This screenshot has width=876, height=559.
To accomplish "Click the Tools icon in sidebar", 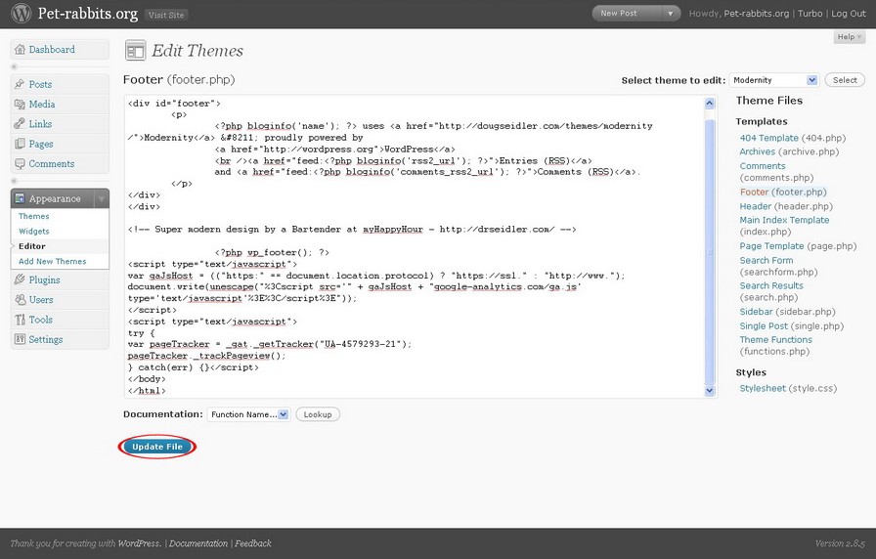I will click(x=21, y=320).
